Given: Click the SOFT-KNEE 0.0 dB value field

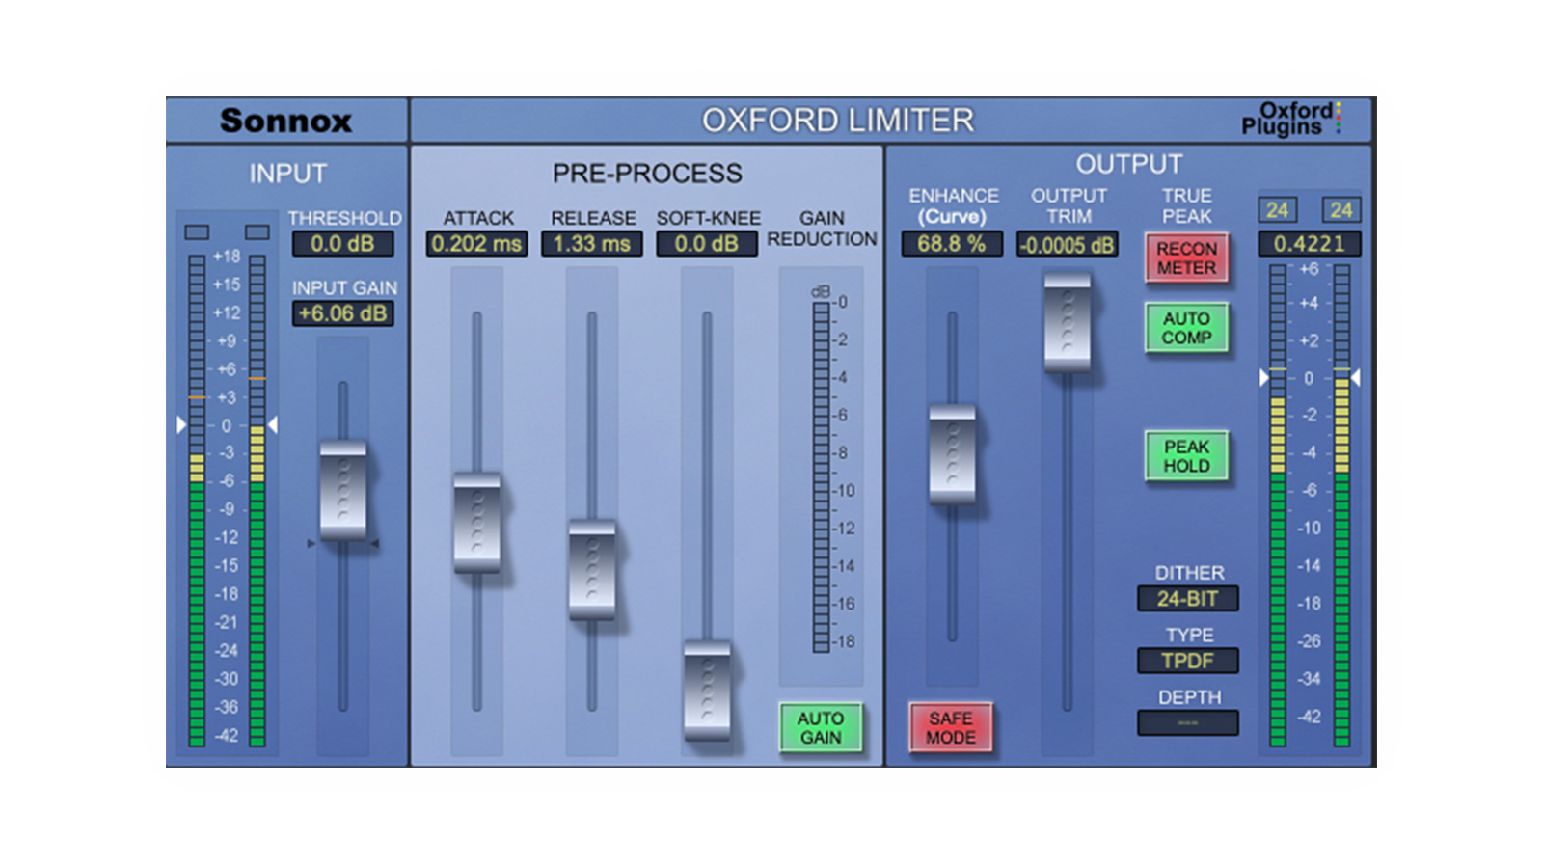Looking at the screenshot, I should [707, 244].
